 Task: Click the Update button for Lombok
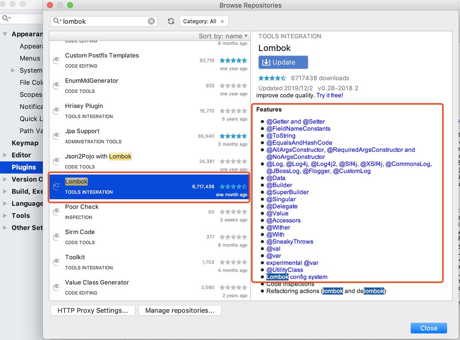pos(283,62)
